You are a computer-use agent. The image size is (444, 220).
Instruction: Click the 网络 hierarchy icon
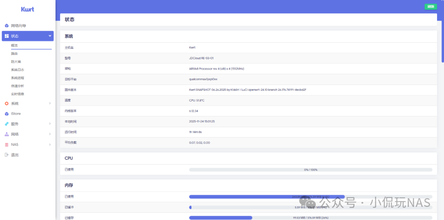7,134
